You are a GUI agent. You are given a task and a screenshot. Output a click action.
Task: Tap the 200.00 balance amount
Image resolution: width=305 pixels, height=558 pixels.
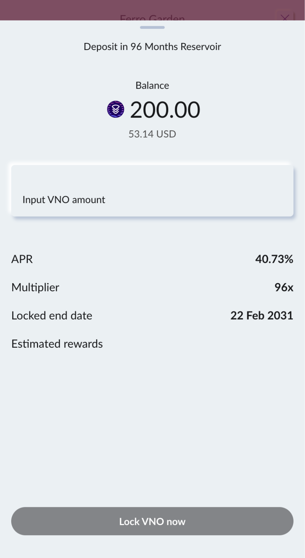click(x=165, y=110)
